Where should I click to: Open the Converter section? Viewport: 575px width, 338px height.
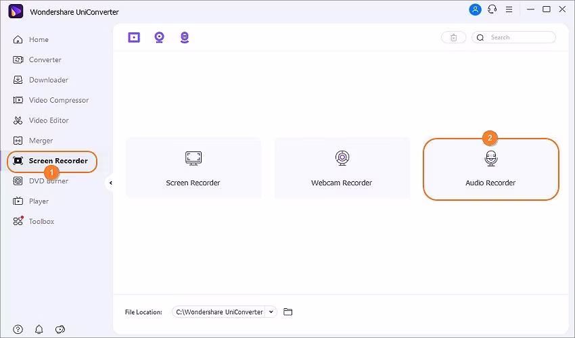point(37,59)
